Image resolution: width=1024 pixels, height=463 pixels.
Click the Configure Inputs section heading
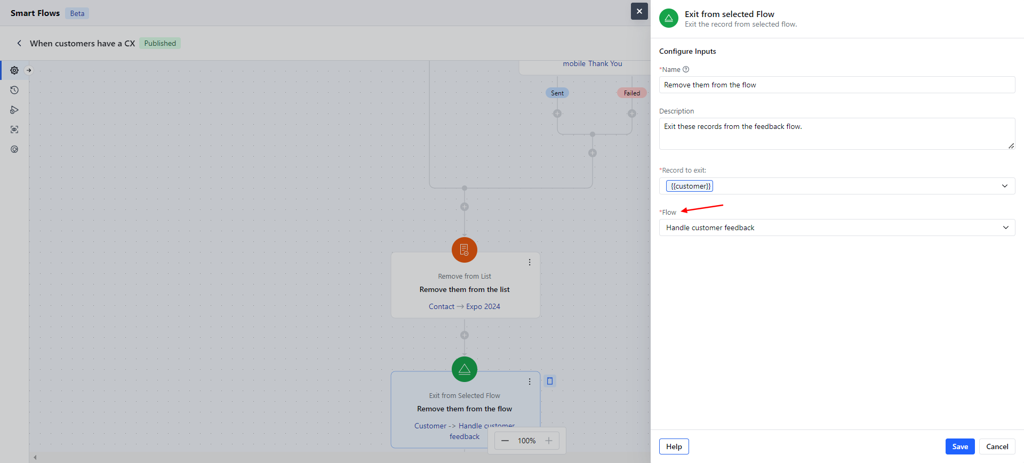[687, 51]
